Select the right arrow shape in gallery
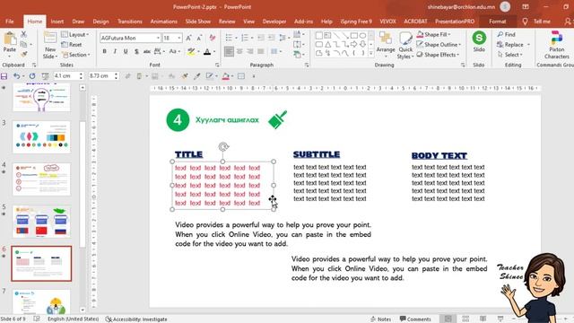The width and height of the screenshot is (574, 323). coord(354,44)
